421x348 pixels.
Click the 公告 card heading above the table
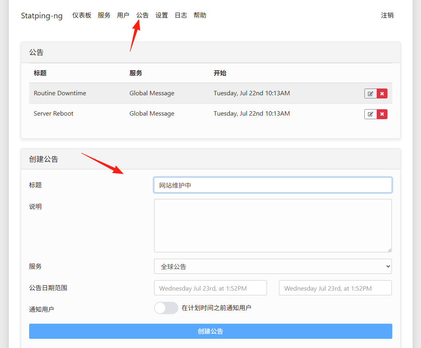(x=36, y=52)
